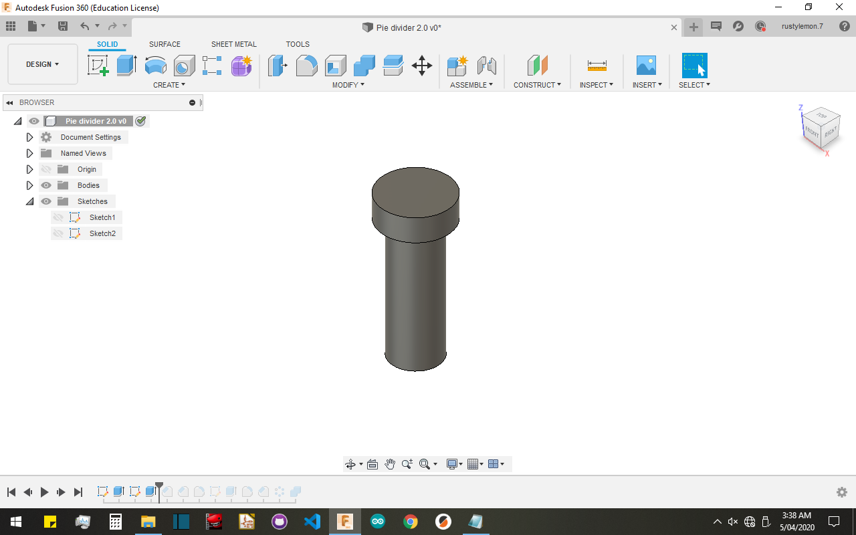Open the Look At view tool

point(372,464)
